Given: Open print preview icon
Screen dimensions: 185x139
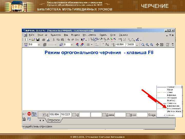Looking at the screenshot, I should click(48, 40).
